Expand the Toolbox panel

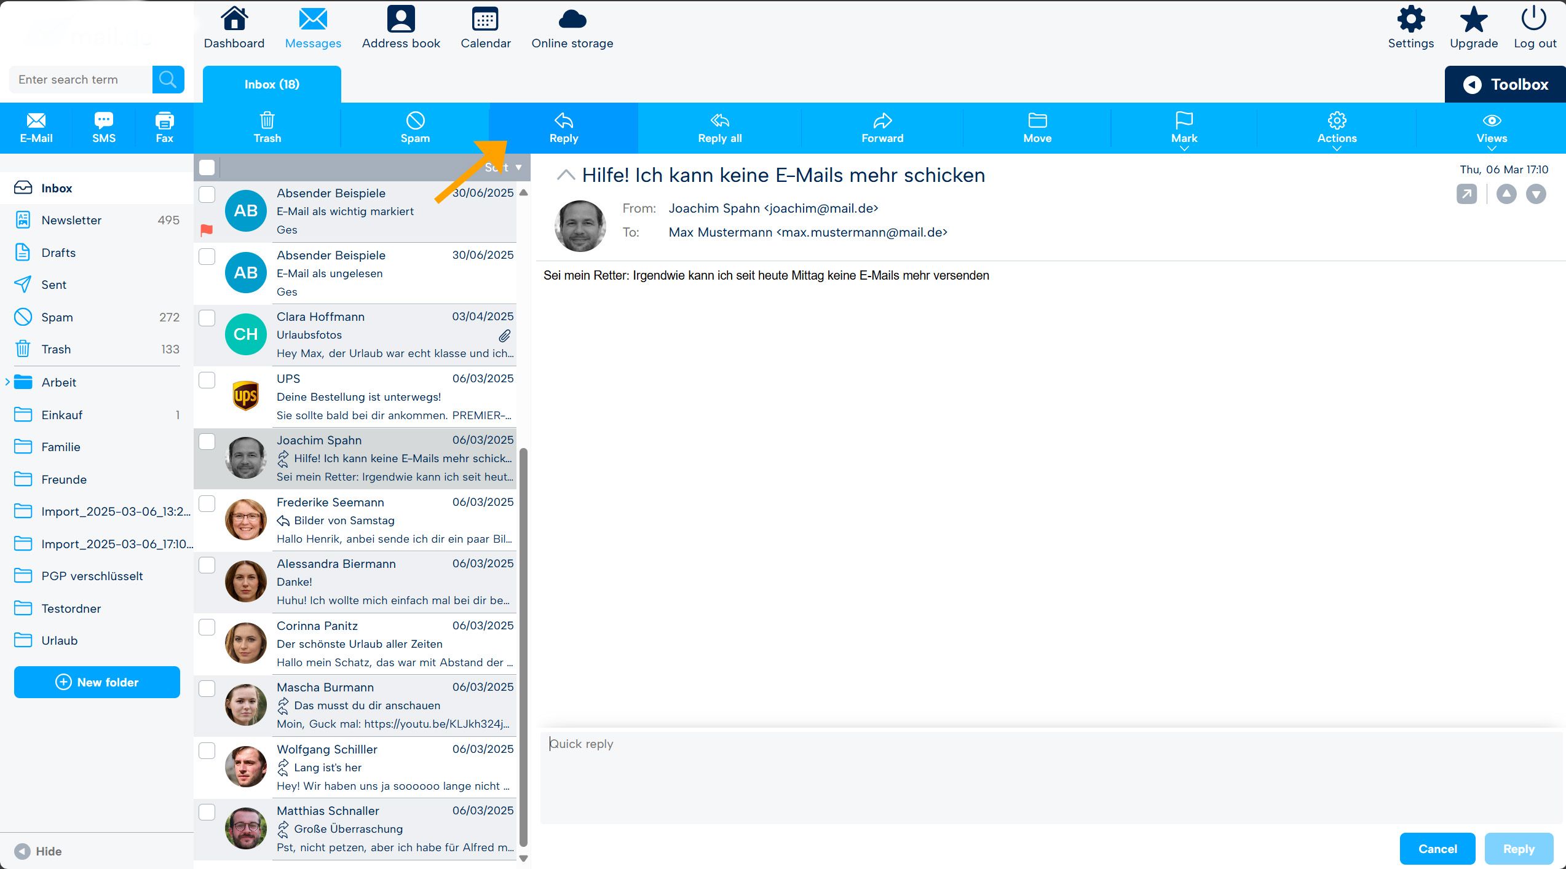(1505, 84)
